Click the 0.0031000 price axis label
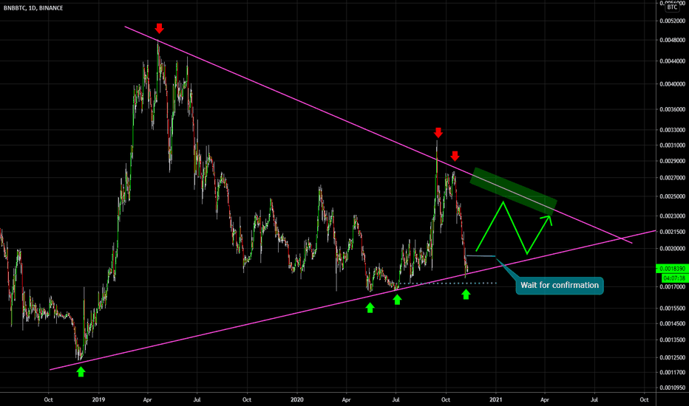The width and height of the screenshot is (689, 406). 672,145
